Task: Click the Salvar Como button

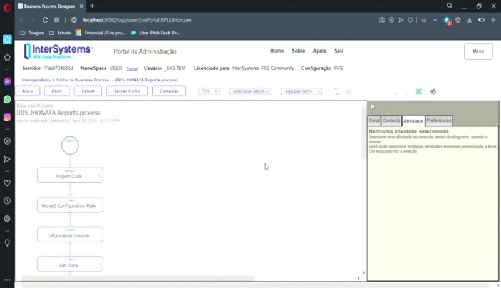Action: click(127, 91)
